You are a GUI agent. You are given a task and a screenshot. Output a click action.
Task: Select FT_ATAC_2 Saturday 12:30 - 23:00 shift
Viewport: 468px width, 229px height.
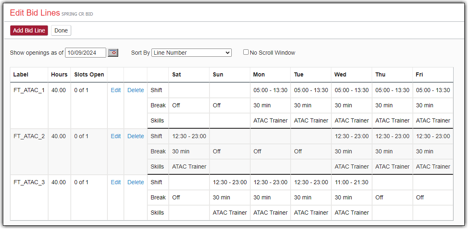[189, 136]
